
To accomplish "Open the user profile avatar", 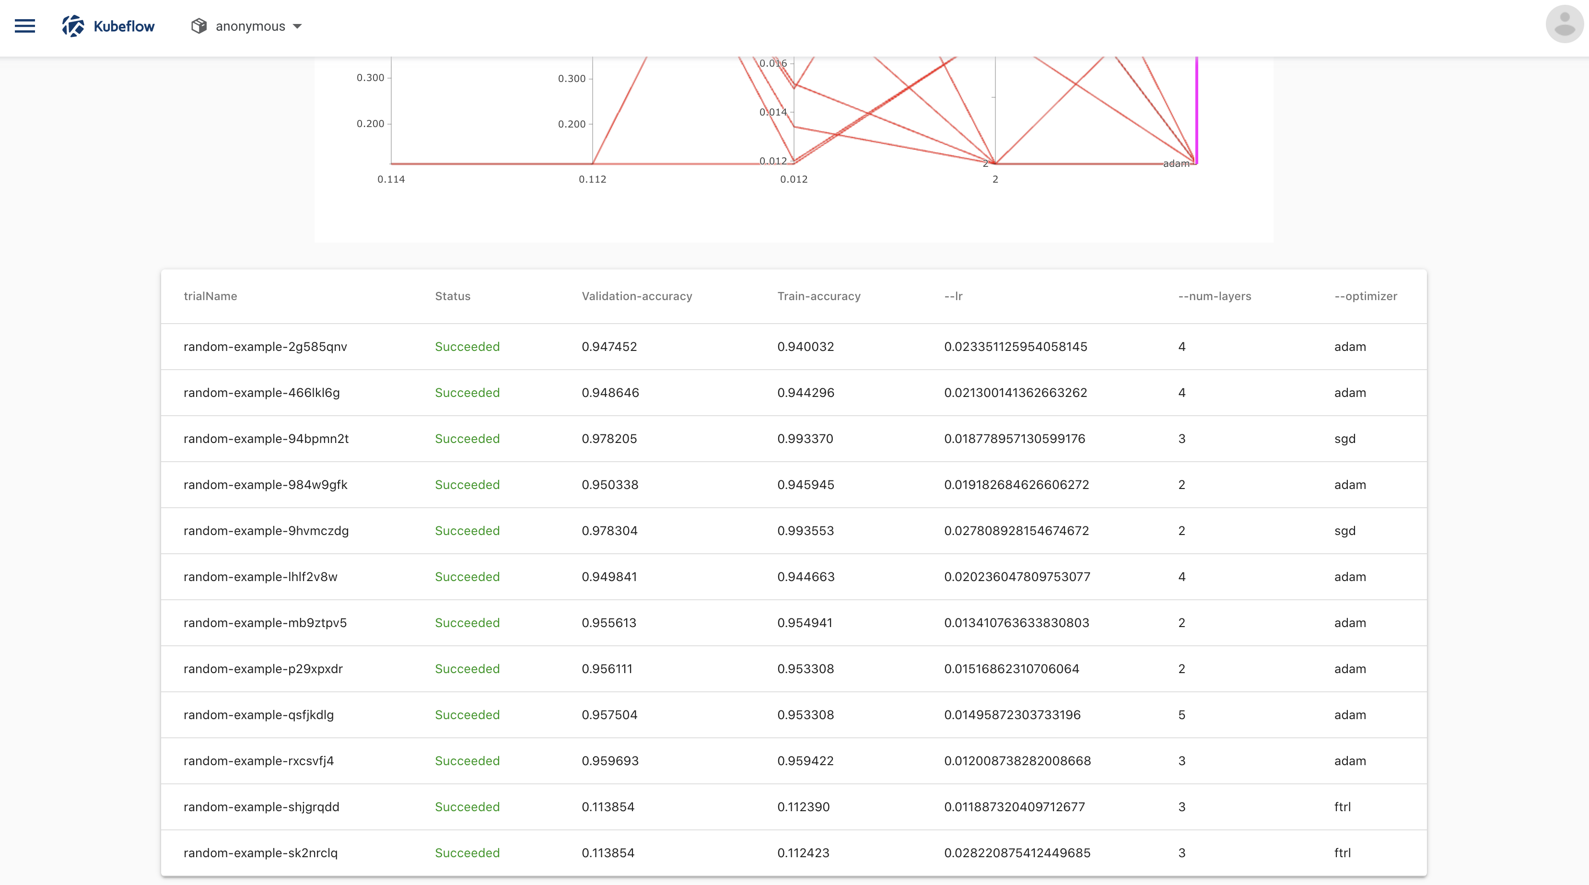I will [1565, 24].
